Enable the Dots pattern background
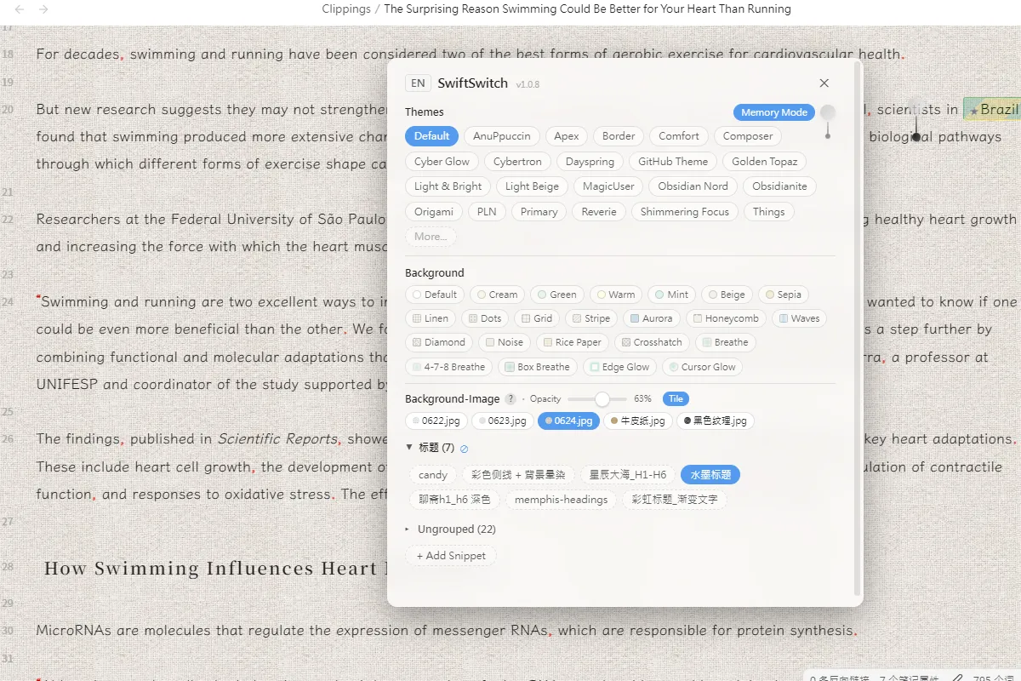The width and height of the screenshot is (1021, 681). point(485,318)
